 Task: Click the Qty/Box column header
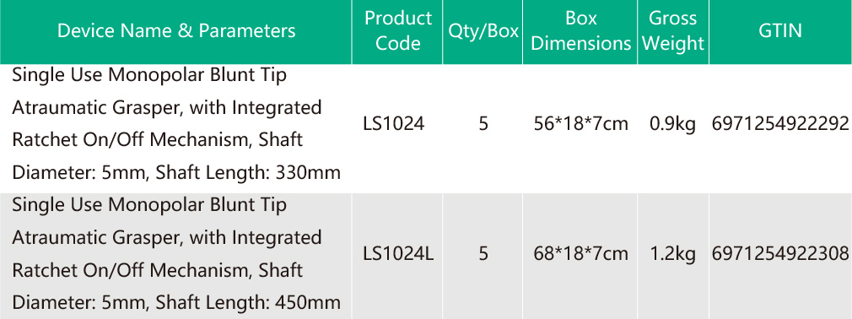(x=483, y=31)
